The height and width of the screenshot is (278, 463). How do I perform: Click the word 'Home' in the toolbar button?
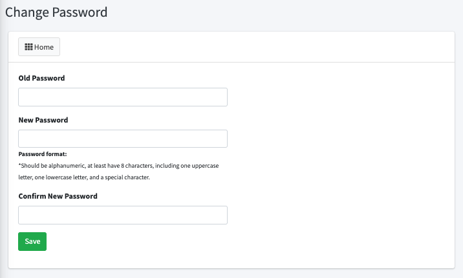point(44,47)
